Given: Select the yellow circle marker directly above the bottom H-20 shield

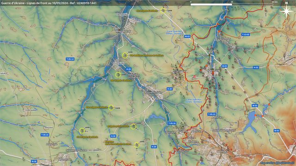Looking at the screenshot, I should tap(137, 145).
